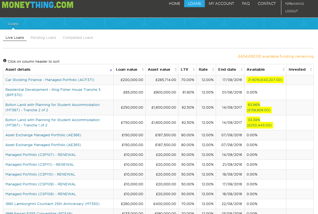Click the 'Click on column header to sort' hint
The image size is (318, 214).
[x=34, y=61]
